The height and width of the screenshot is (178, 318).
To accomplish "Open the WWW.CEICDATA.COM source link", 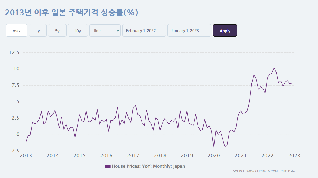I will pyautogui.click(x=262, y=171).
